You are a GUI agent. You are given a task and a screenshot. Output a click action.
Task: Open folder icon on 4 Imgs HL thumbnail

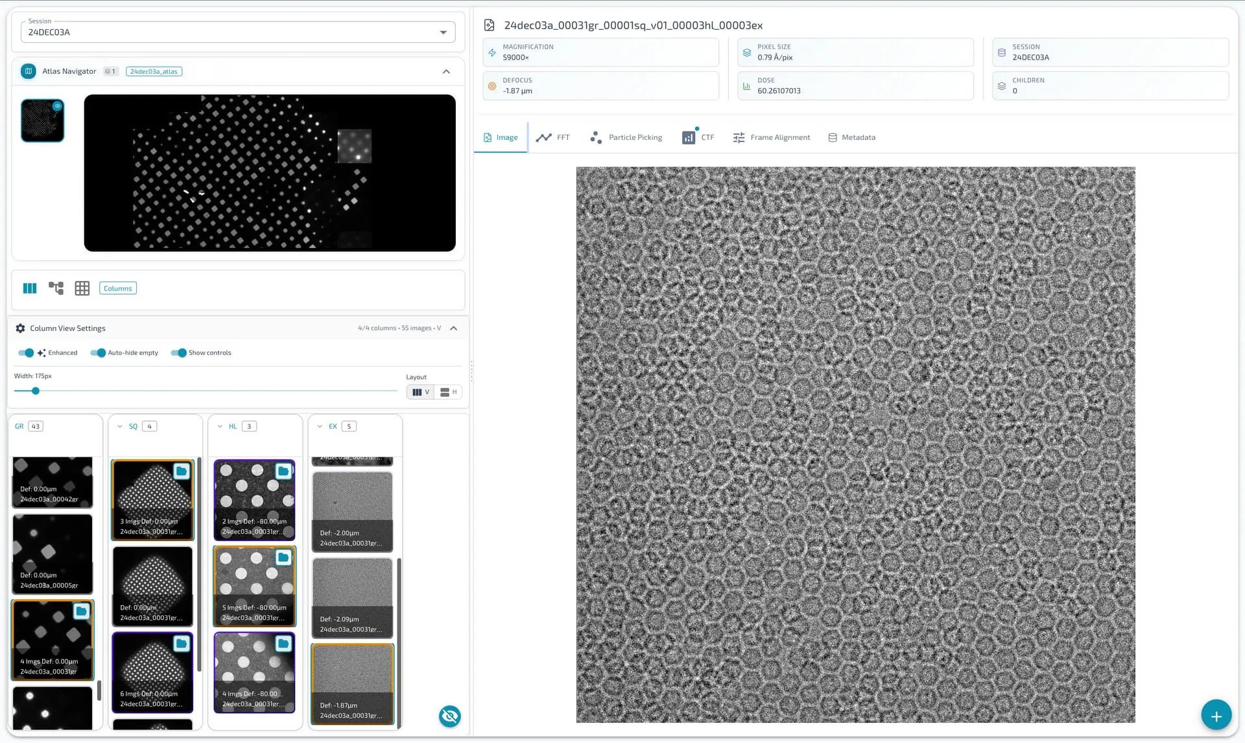(x=283, y=643)
